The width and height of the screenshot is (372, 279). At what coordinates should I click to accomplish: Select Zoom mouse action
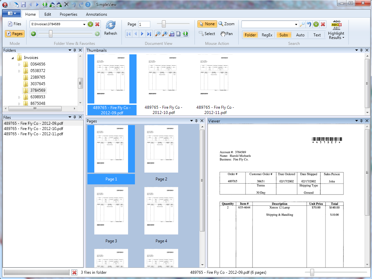227,24
